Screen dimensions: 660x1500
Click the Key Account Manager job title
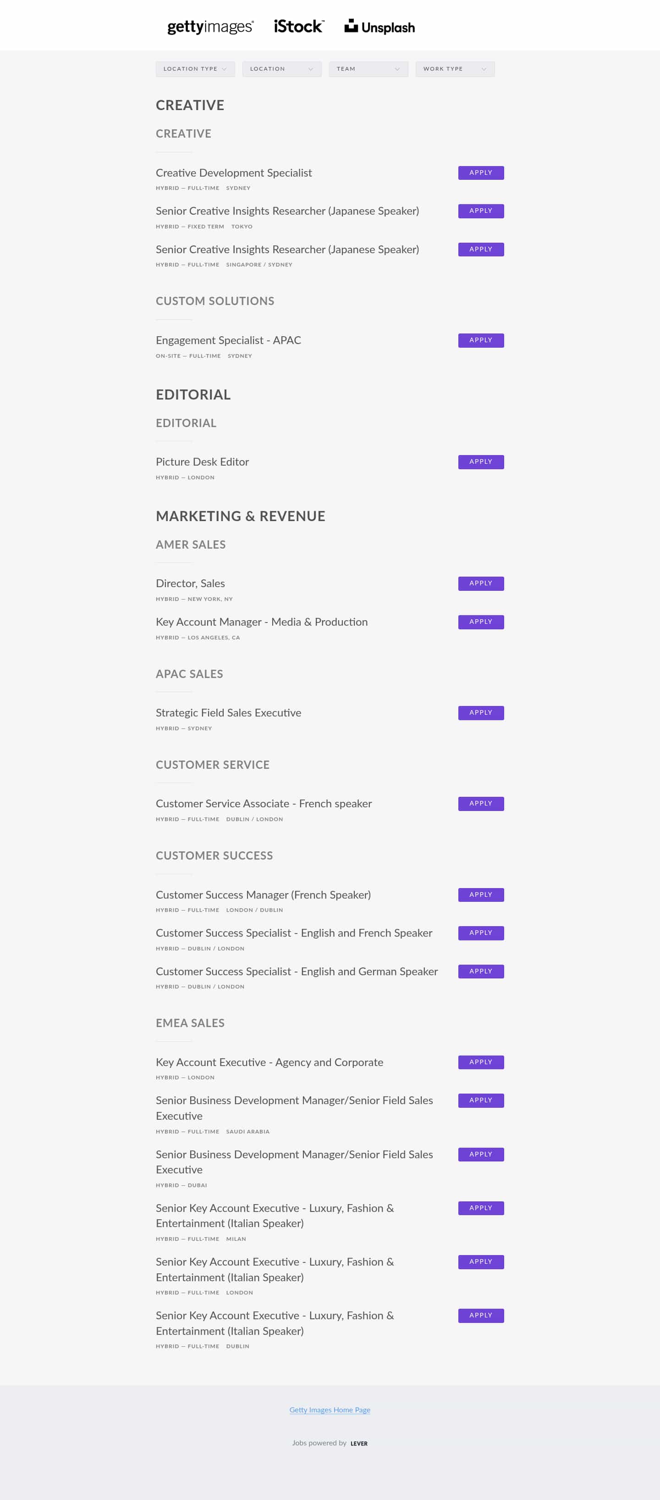tap(261, 622)
